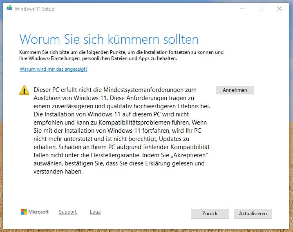Open the Support link

coord(68,212)
